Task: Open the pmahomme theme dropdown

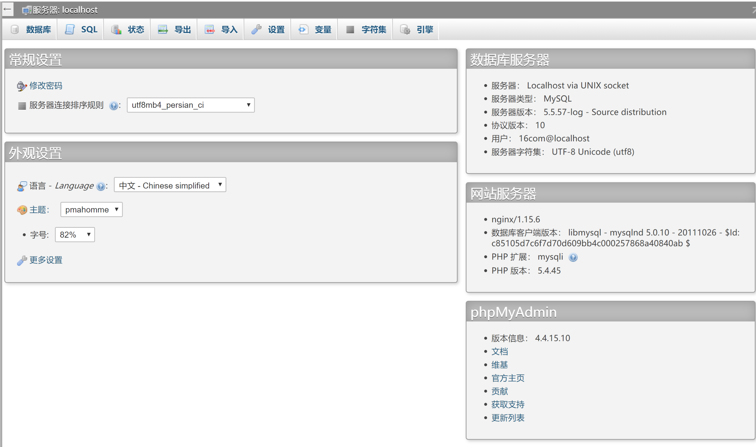Action: point(91,210)
